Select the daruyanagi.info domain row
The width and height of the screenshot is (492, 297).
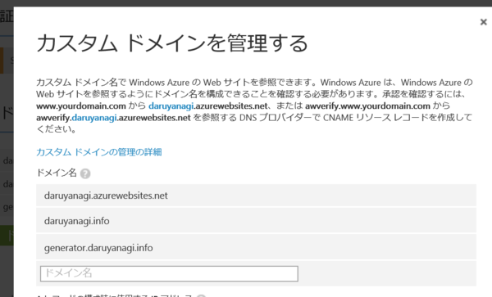click(256, 221)
